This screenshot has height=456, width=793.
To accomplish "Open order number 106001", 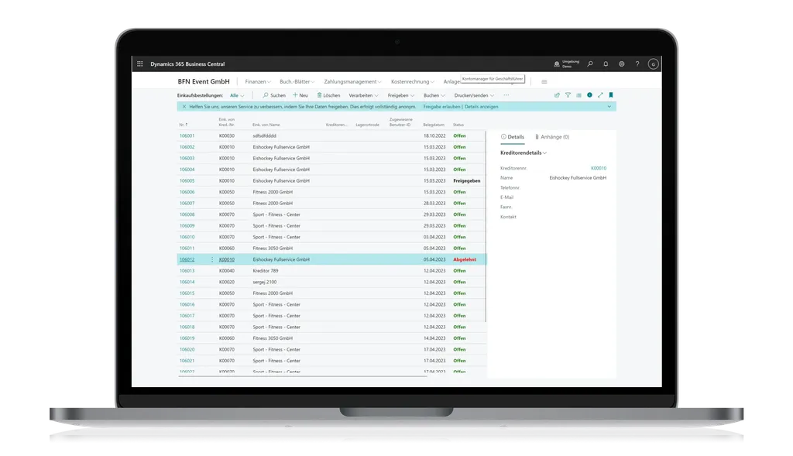I will click(187, 136).
